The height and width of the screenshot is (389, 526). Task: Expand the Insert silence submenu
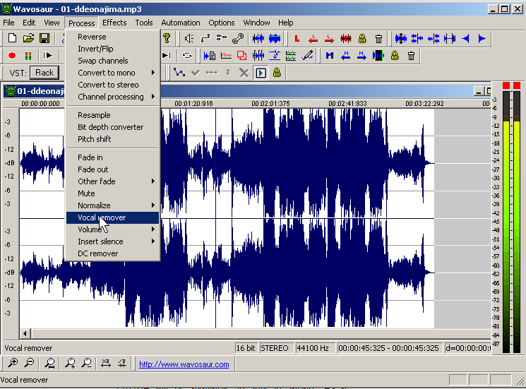coord(153,241)
